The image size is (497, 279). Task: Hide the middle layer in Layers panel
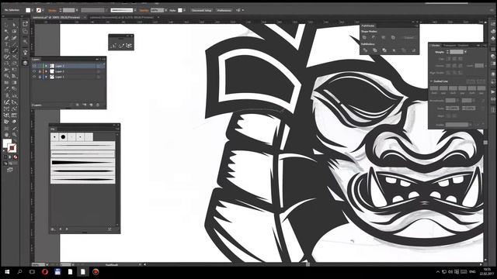point(34,71)
